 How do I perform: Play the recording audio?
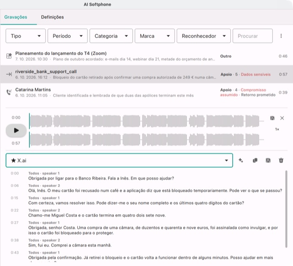pos(16,130)
